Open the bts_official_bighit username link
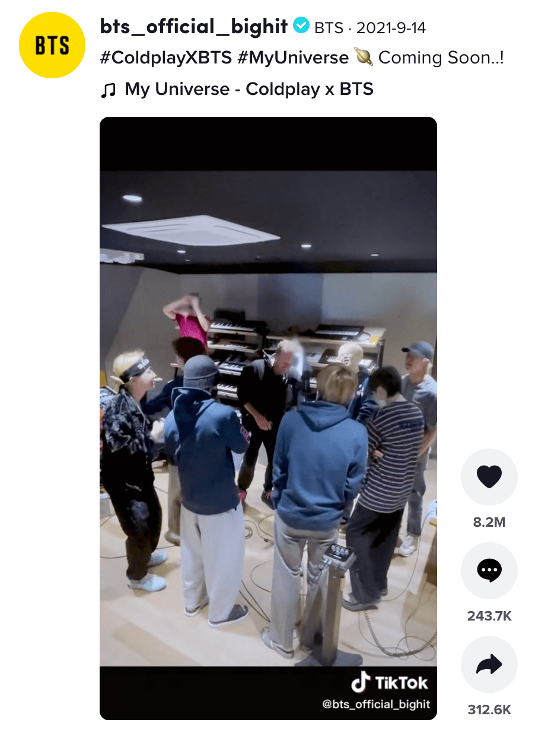This screenshot has width=548, height=738. click(x=194, y=26)
